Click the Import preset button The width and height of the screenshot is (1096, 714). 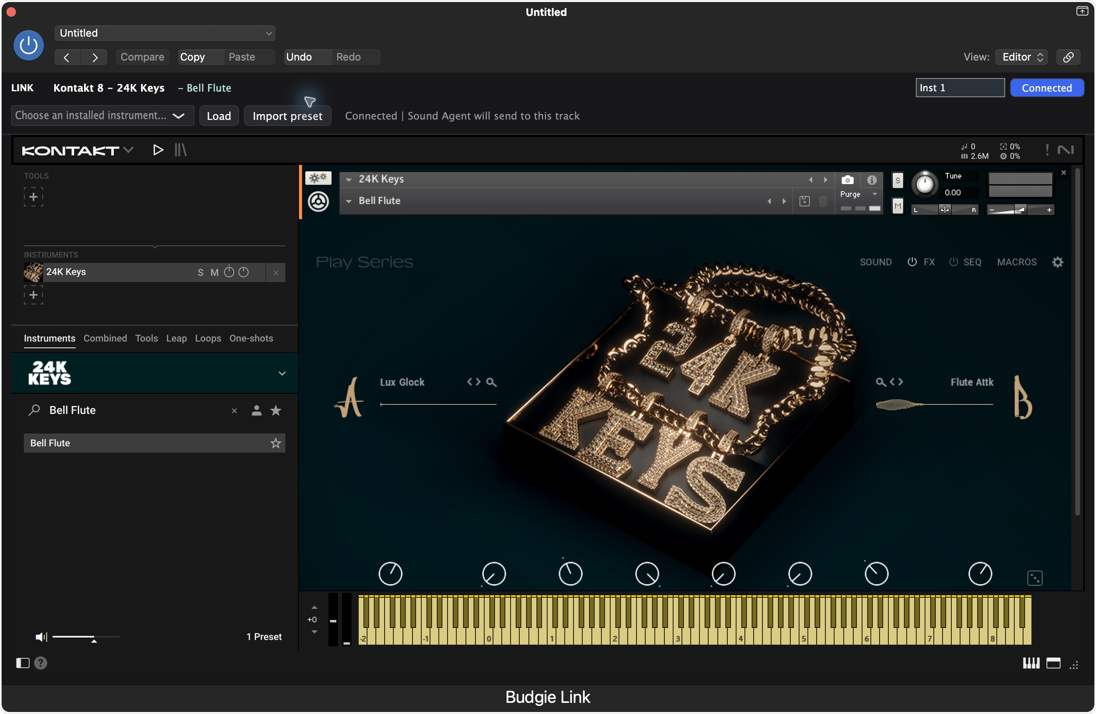pos(287,116)
